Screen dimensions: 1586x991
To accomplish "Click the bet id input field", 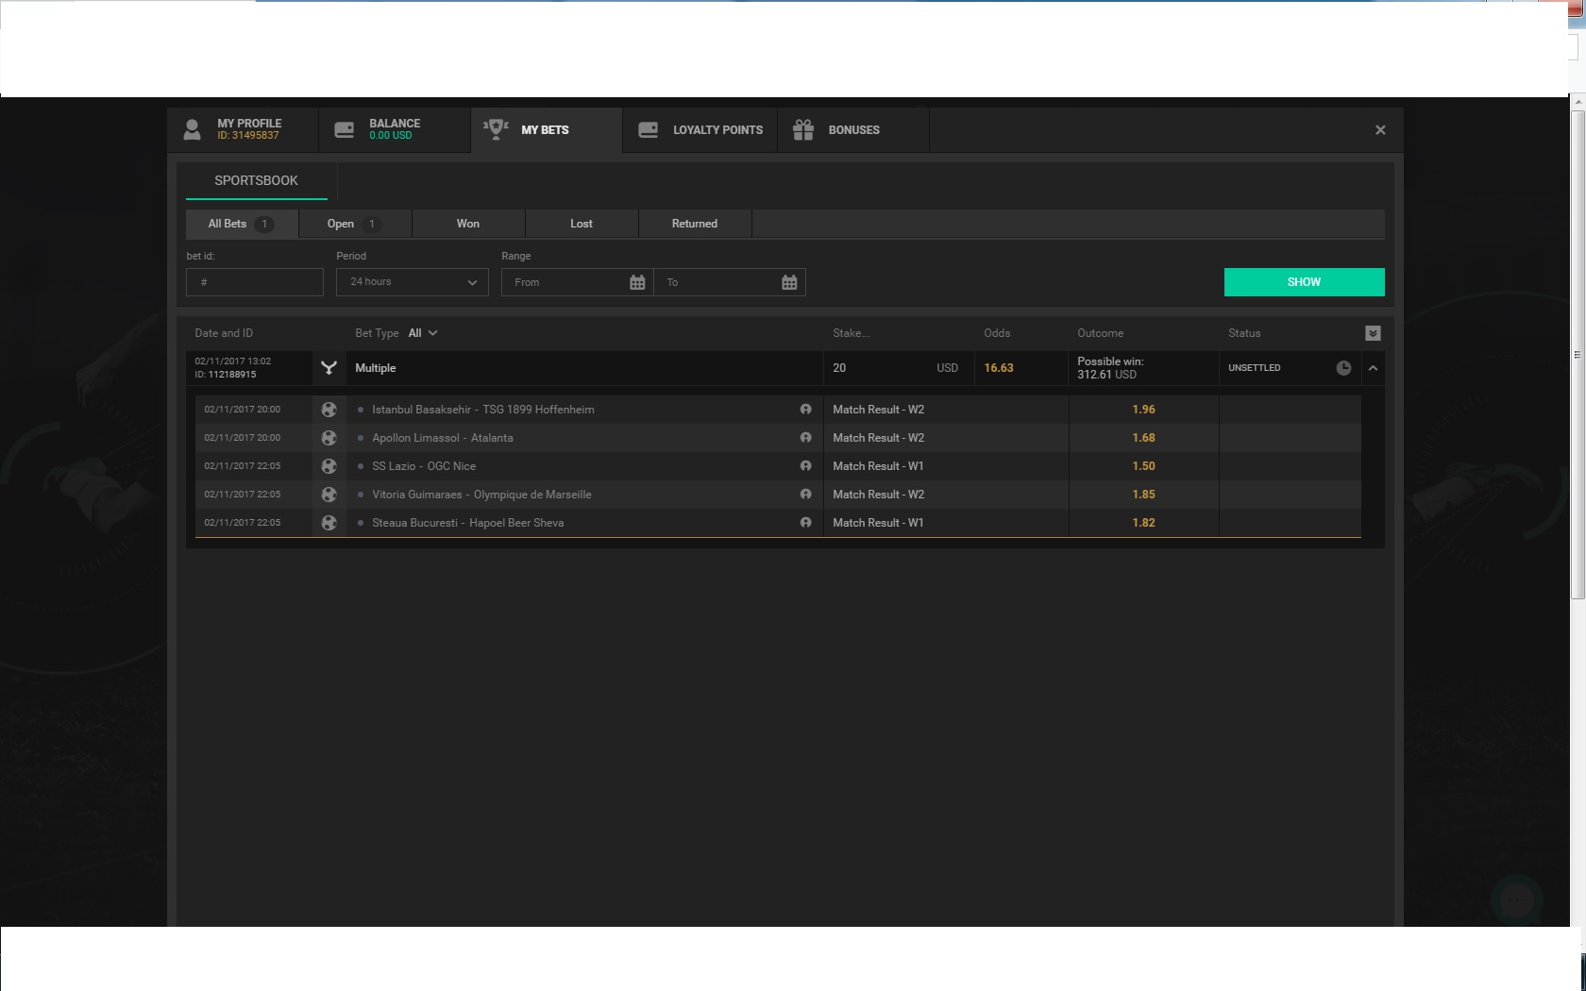I will [x=255, y=282].
